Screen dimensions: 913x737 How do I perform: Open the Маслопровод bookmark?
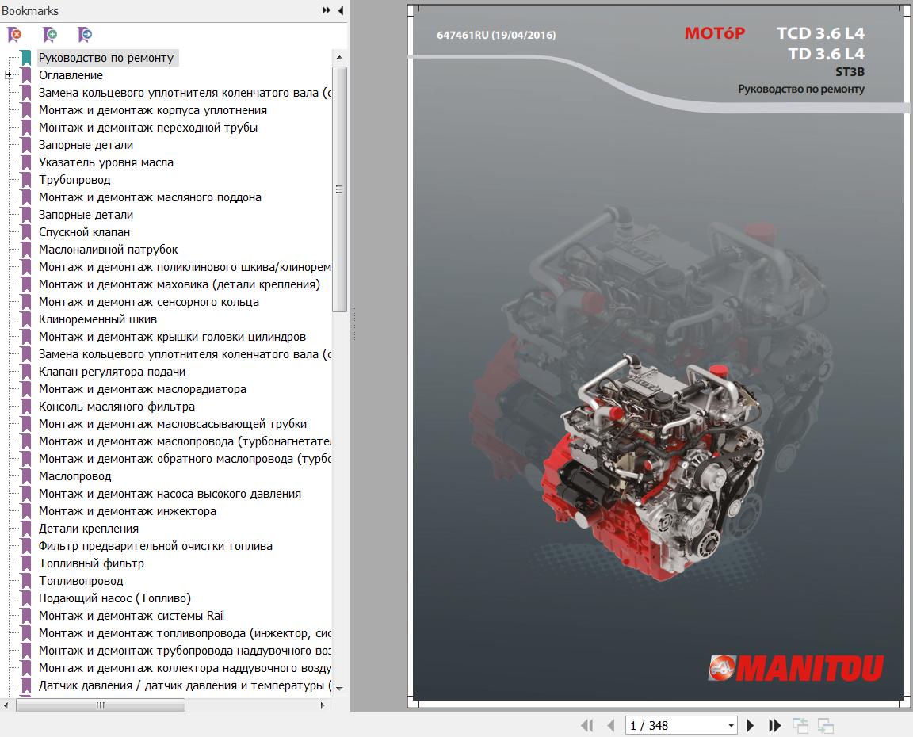point(74,476)
